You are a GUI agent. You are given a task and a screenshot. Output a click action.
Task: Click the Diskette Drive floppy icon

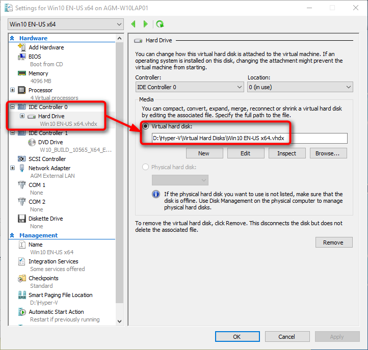22,219
